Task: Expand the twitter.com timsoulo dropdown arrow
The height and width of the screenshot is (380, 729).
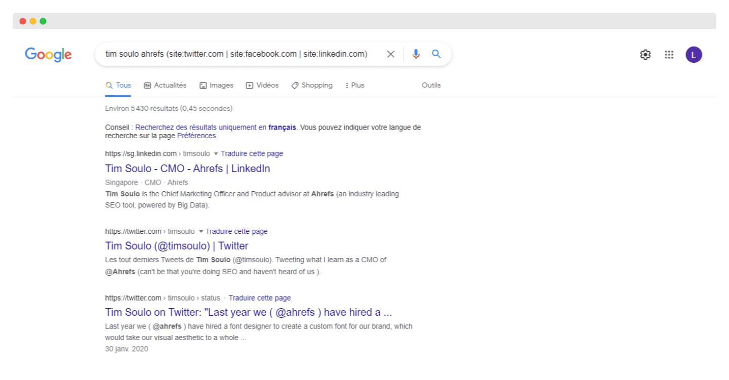Action: click(200, 232)
